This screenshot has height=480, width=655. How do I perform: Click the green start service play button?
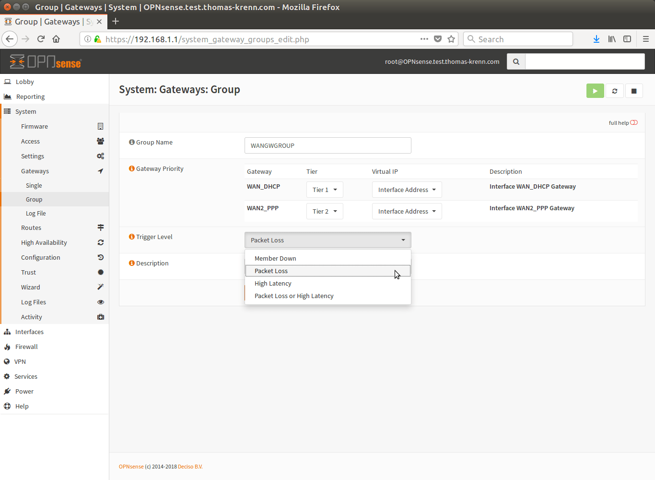(595, 91)
